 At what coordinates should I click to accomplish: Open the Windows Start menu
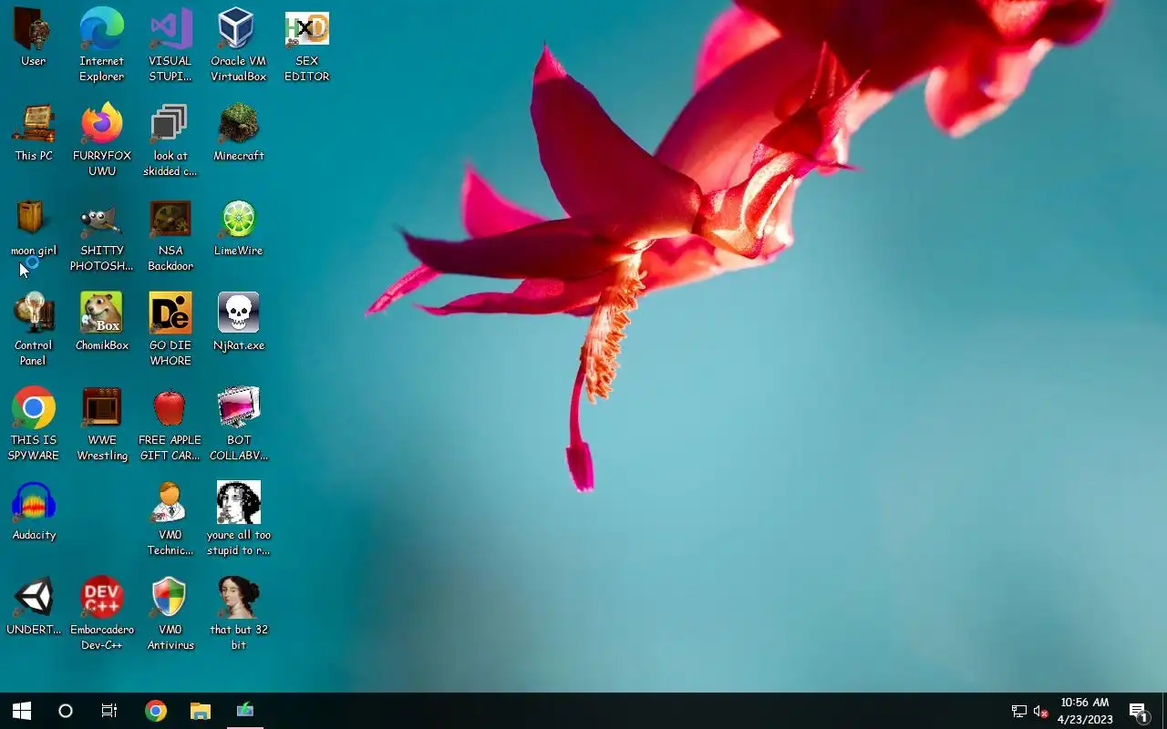click(22, 711)
